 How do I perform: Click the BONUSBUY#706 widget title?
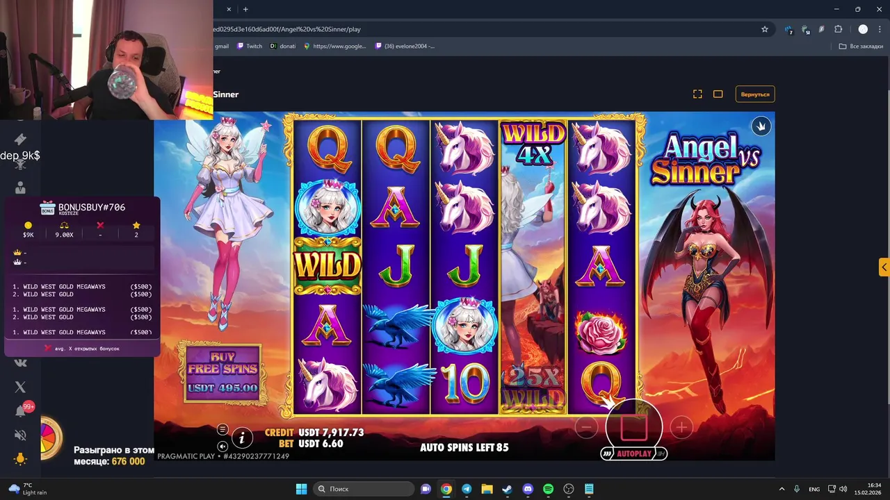(x=92, y=207)
